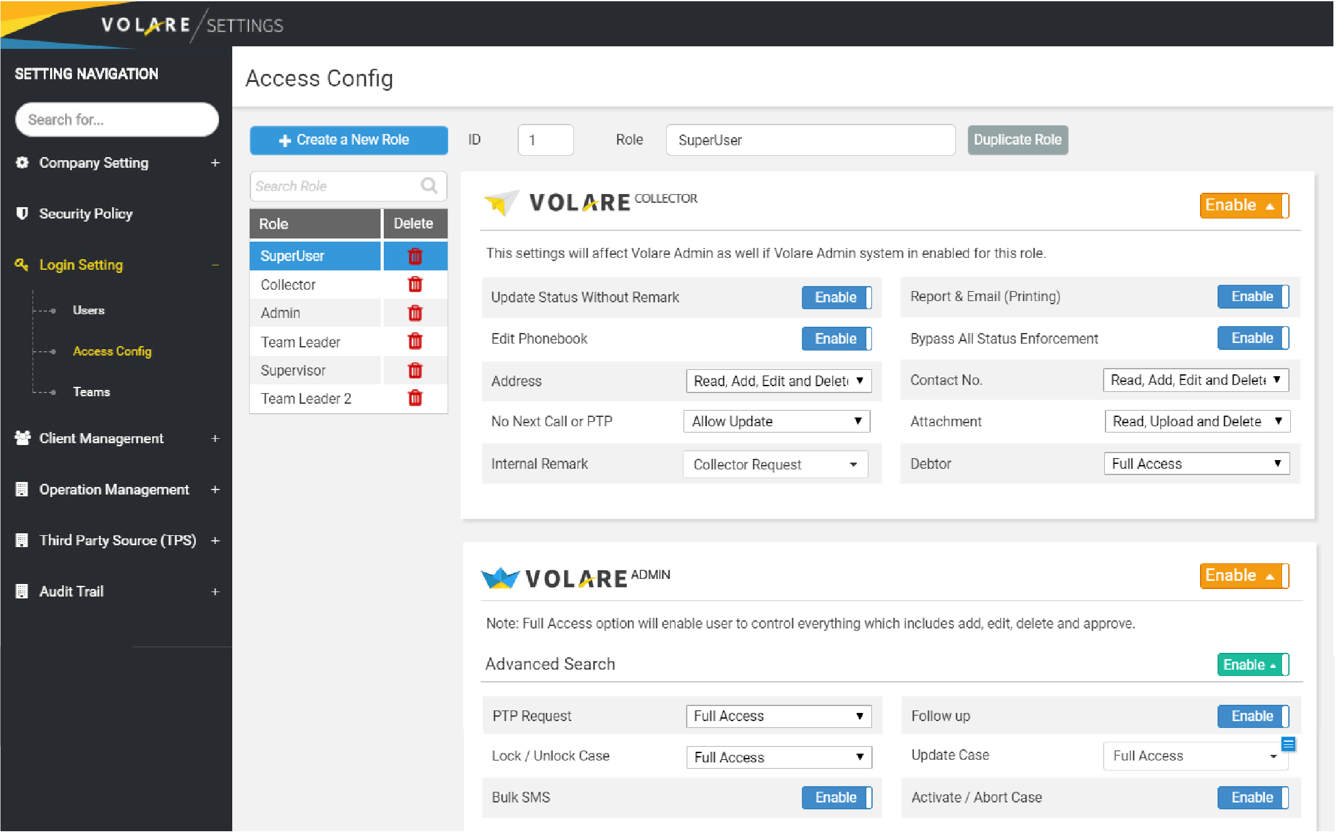This screenshot has width=1339, height=835.
Task: Open the Teams settings page
Action: [91, 392]
